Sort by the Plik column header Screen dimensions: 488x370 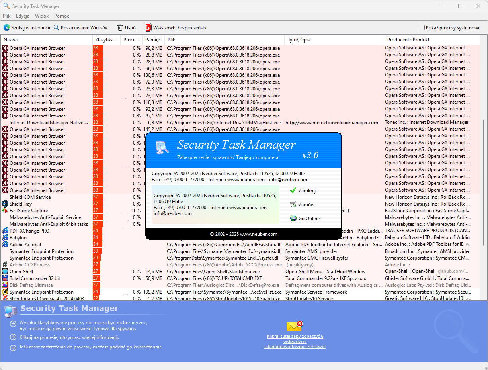point(224,40)
